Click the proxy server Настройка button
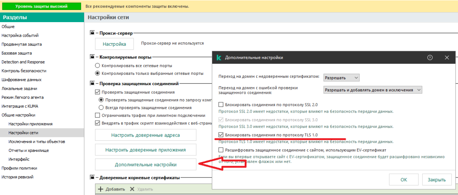458x195 pixels. (114, 44)
